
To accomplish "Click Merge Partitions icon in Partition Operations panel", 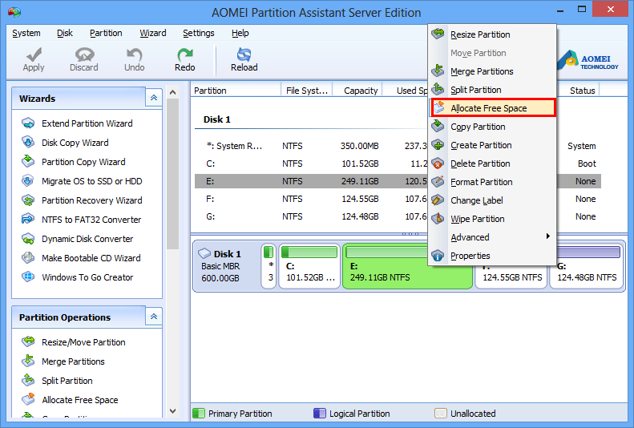I will pyautogui.click(x=28, y=361).
